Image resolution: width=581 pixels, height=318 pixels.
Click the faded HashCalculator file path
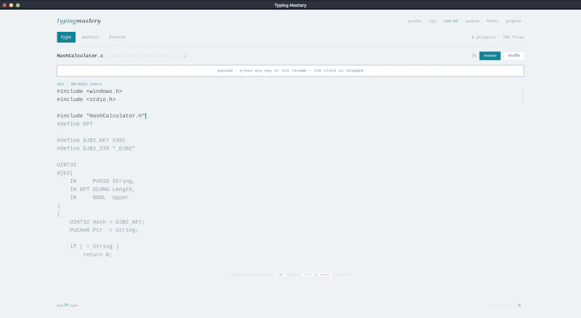(x=142, y=56)
